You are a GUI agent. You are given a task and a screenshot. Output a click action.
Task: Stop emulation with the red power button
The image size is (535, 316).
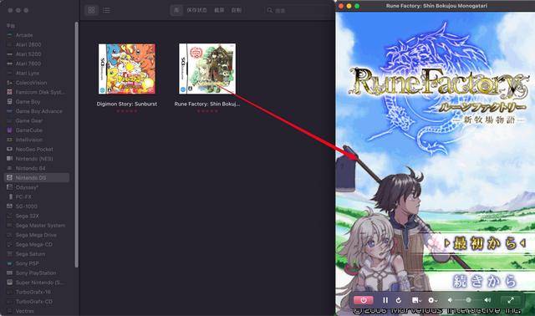click(364, 300)
